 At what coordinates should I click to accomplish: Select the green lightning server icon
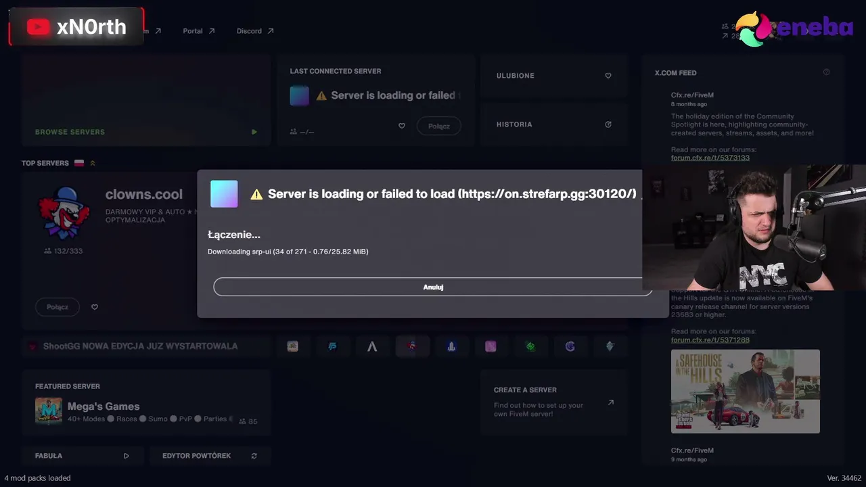click(530, 346)
